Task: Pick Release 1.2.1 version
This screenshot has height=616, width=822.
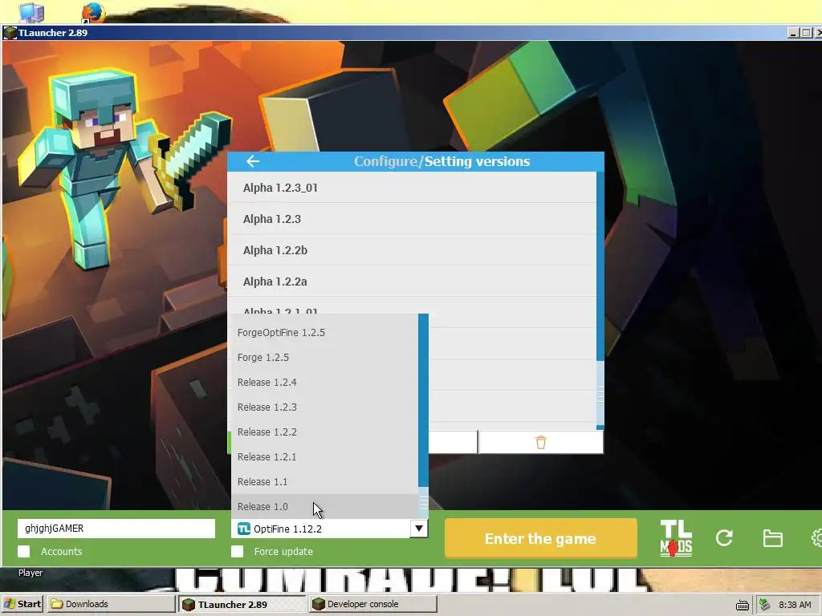Action: pos(324,456)
